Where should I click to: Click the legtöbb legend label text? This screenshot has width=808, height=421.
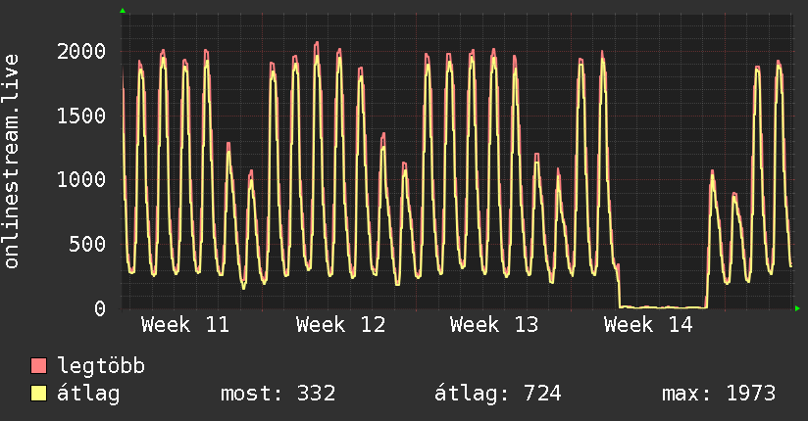coord(102,367)
